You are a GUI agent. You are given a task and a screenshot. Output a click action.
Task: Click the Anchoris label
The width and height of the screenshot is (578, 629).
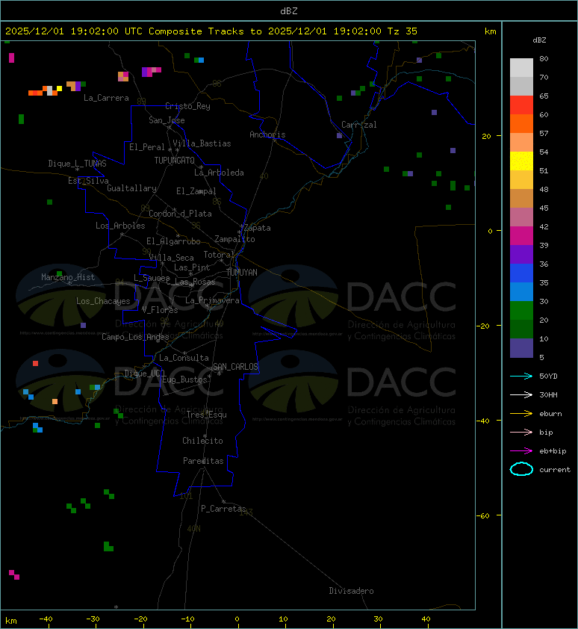point(267,134)
